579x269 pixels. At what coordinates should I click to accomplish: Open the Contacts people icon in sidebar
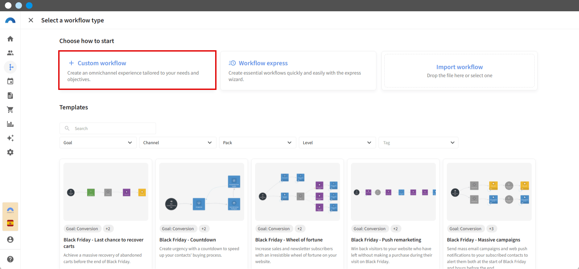(x=10, y=53)
